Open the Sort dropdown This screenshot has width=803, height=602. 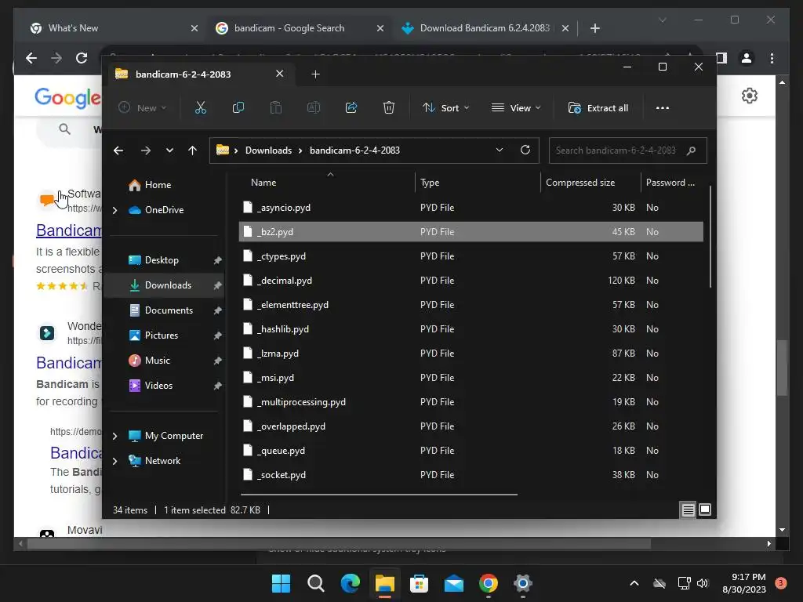[x=445, y=108]
